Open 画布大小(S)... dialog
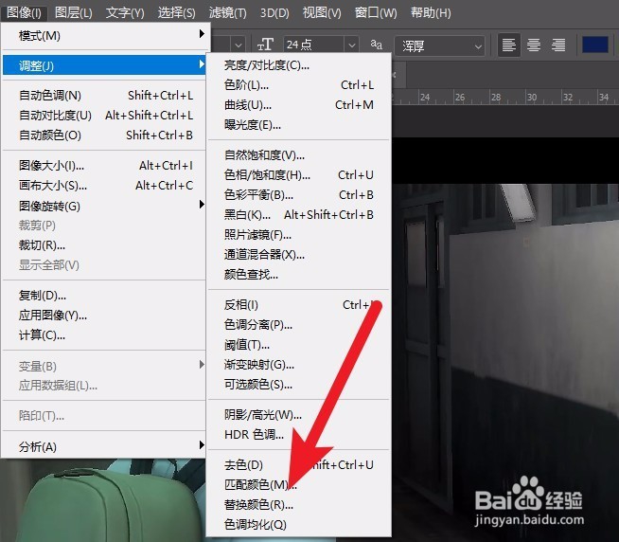 tap(105, 186)
